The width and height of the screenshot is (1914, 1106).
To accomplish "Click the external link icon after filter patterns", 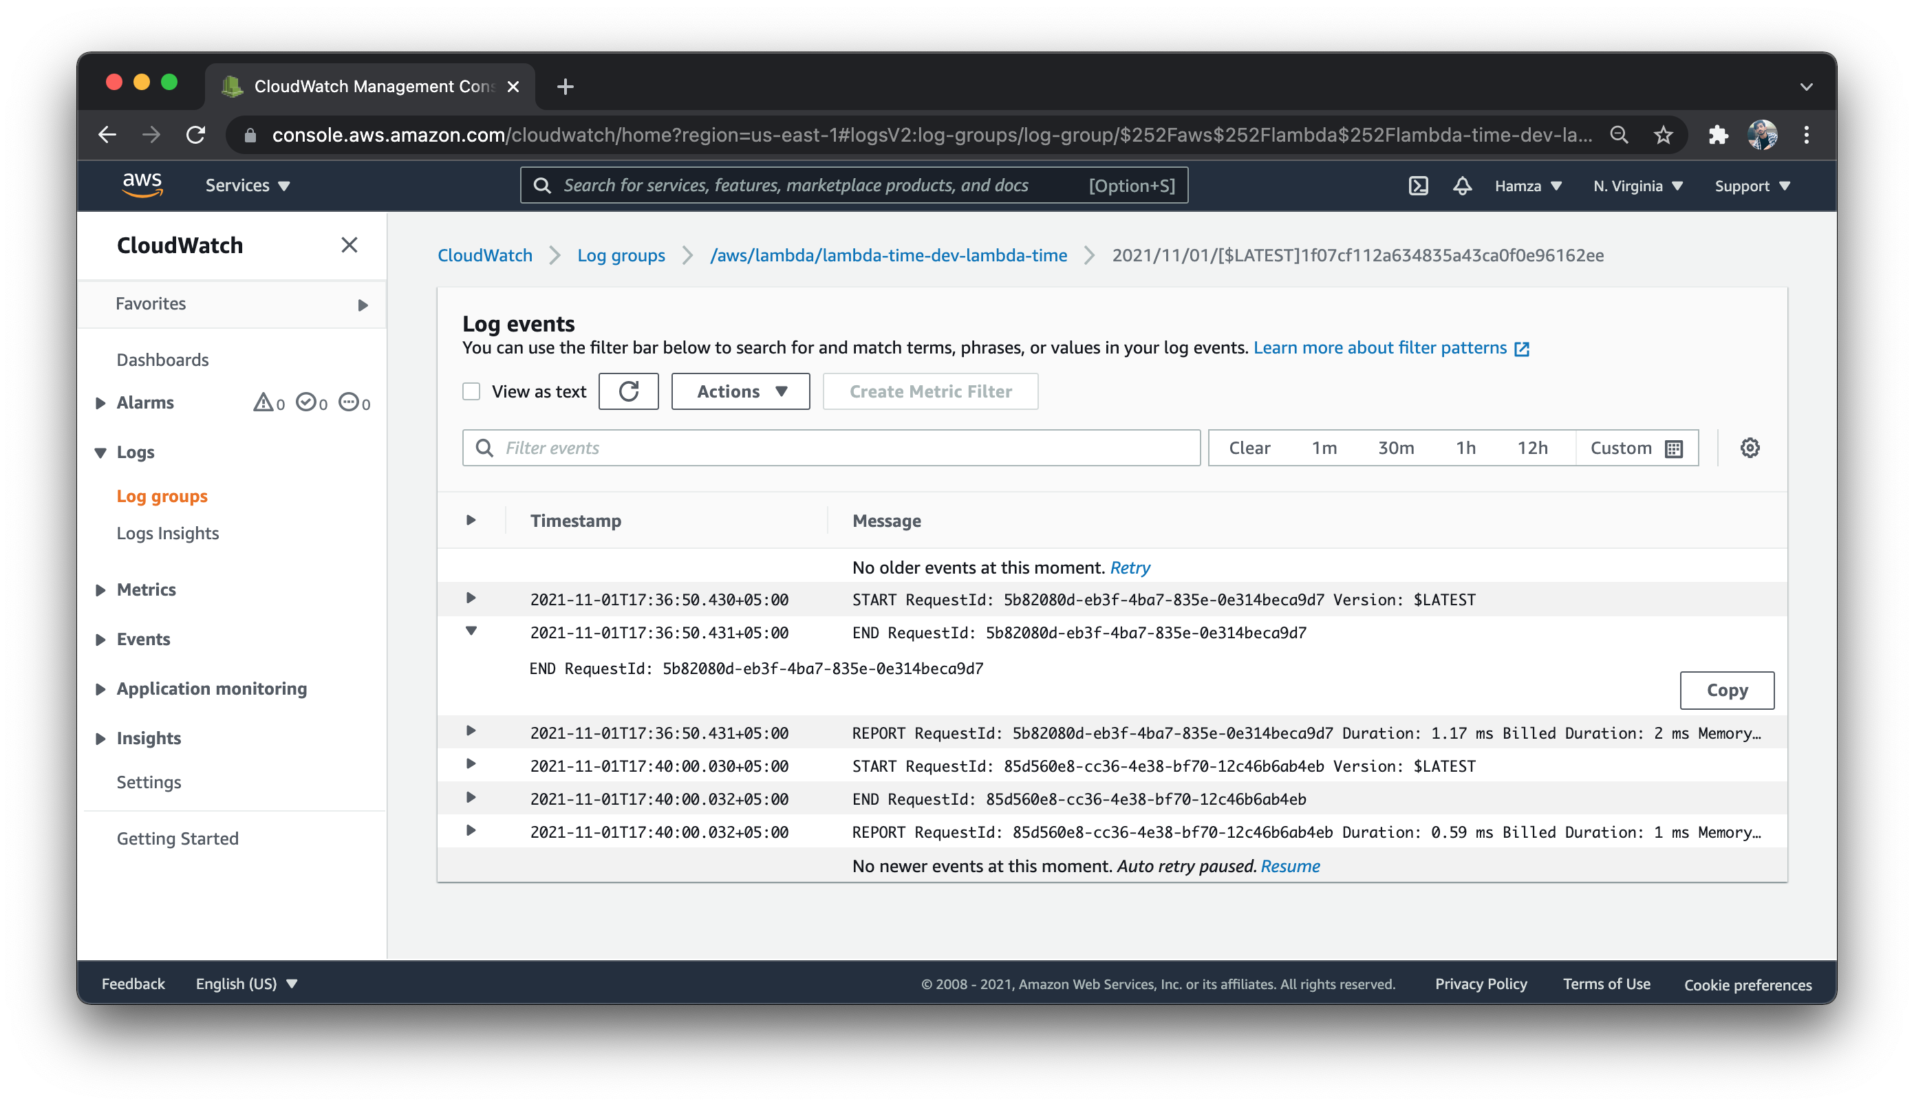I will (x=1521, y=349).
